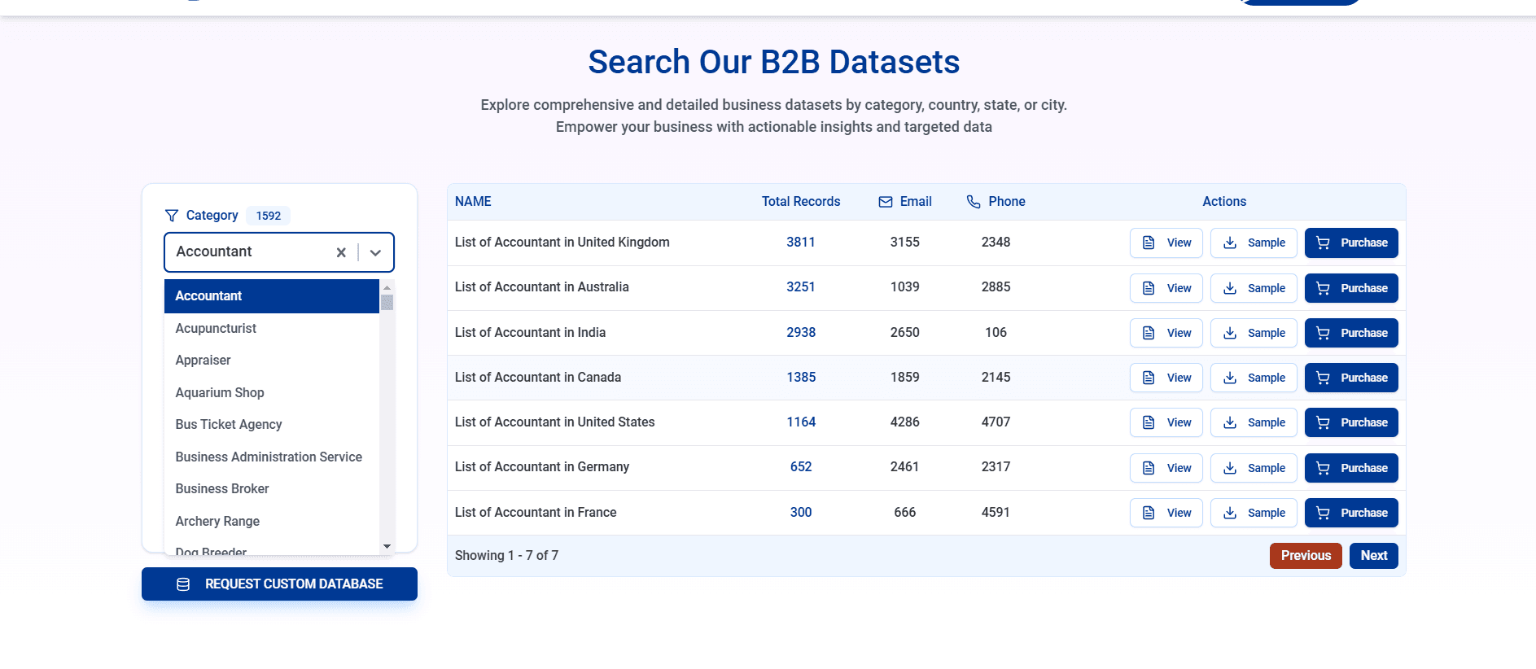
Task: Open total records 300 link for France
Action: pos(801,513)
